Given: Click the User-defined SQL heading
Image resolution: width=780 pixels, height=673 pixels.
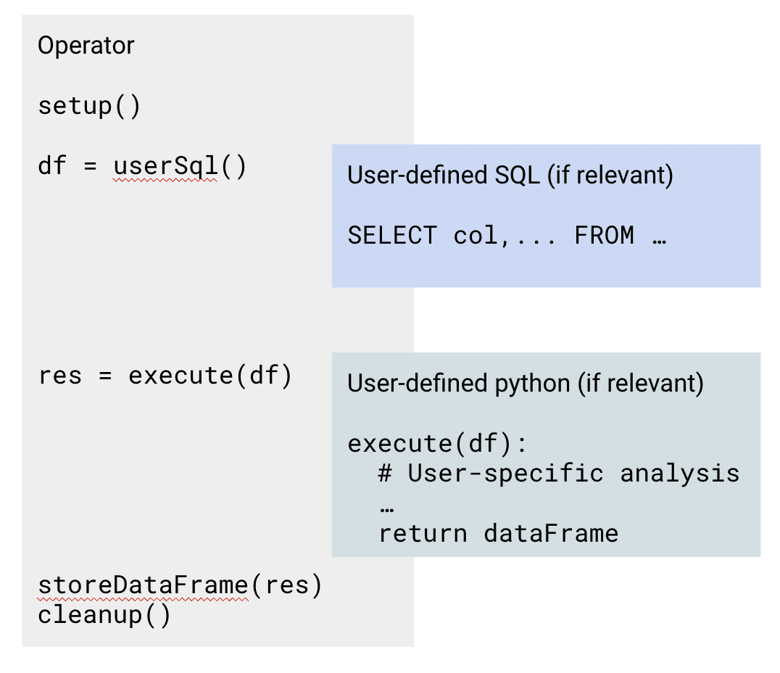Looking at the screenshot, I should pyautogui.click(x=510, y=176).
